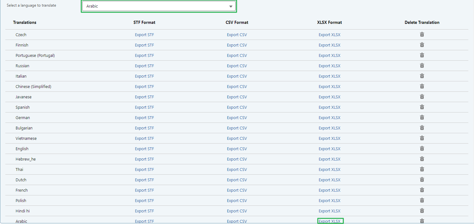This screenshot has height=224, width=474.
Task: Export the Portuguese (Portugal) translation as CSV
Action: pyautogui.click(x=237, y=55)
